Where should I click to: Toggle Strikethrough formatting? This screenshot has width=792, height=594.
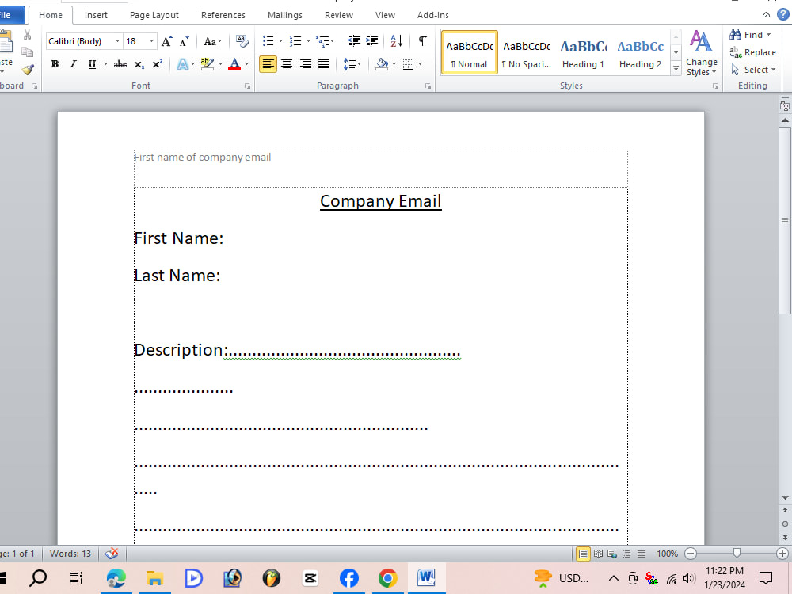point(120,64)
